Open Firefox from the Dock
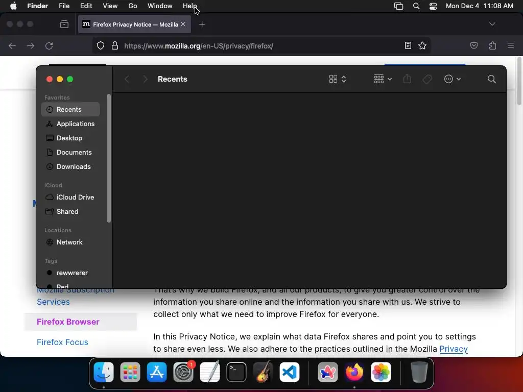This screenshot has width=523, height=392. click(x=354, y=372)
